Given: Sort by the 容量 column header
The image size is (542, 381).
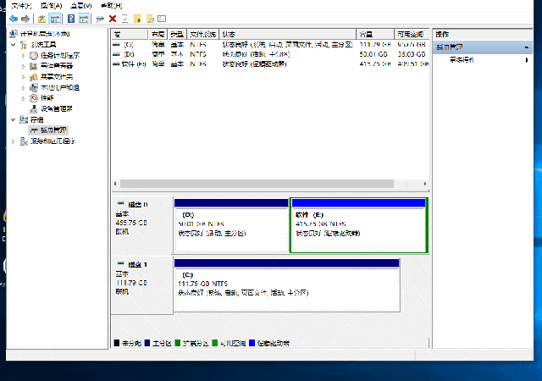Looking at the screenshot, I should click(x=375, y=34).
